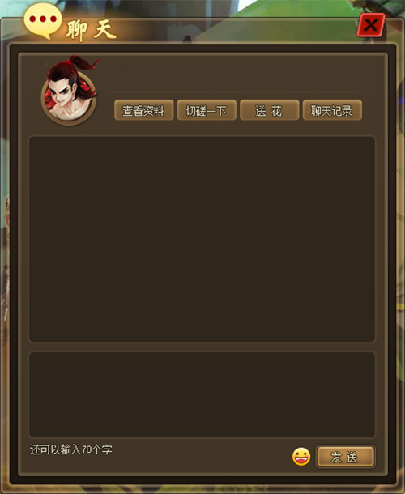Screen dimensions: 405x494
Task: Open chat history via 聊天记录
Action: [332, 110]
